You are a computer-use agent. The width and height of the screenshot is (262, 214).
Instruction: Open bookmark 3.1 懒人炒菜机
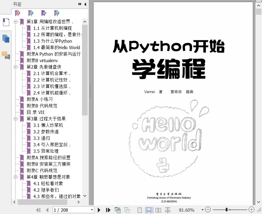(48, 125)
